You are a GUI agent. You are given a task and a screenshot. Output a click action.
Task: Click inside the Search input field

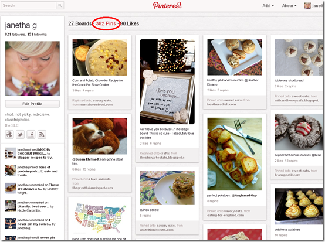[x=29, y=5]
